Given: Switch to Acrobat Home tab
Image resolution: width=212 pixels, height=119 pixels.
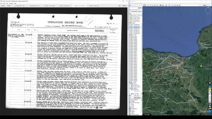Looking at the screenshot, I should coord(3,6).
